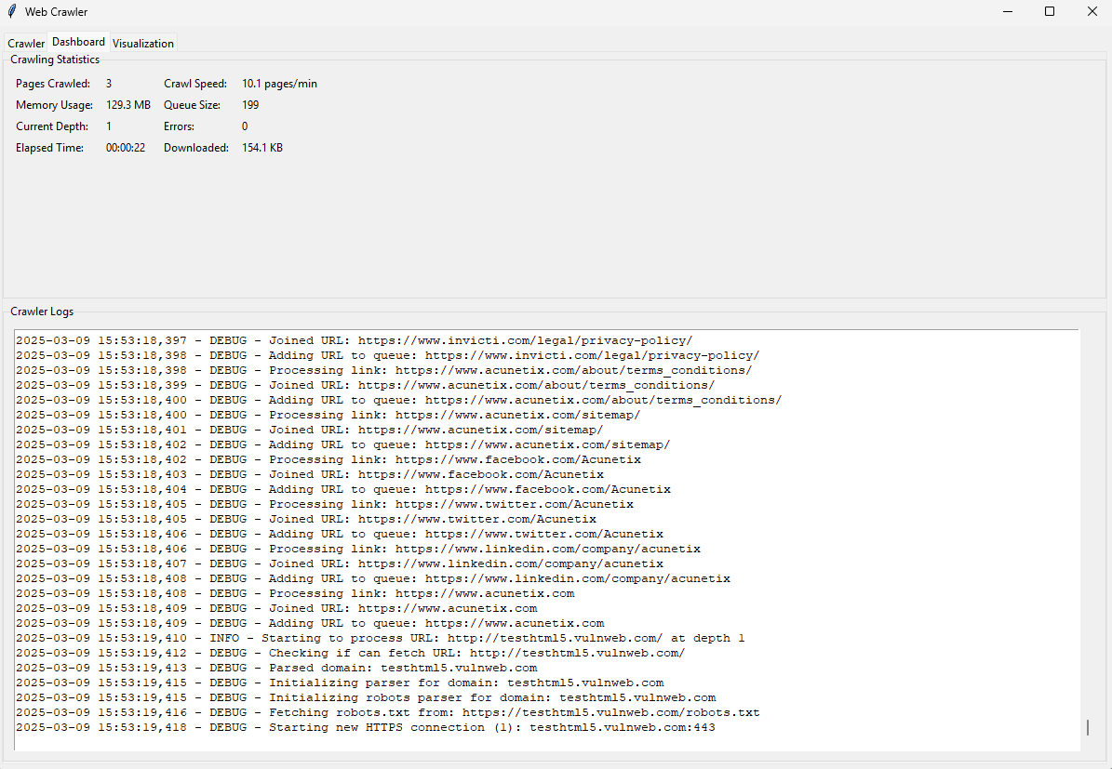Click log line Joined URL linkedin.com/company/acunetix

339,563
